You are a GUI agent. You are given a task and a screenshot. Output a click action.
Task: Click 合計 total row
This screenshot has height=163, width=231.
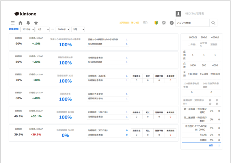point(202,145)
